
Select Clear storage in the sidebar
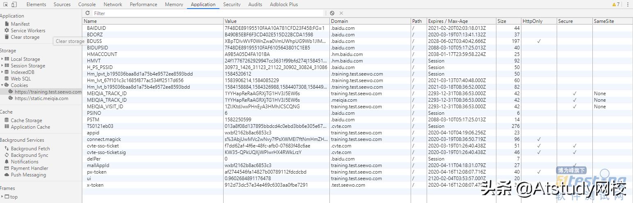click(25, 37)
